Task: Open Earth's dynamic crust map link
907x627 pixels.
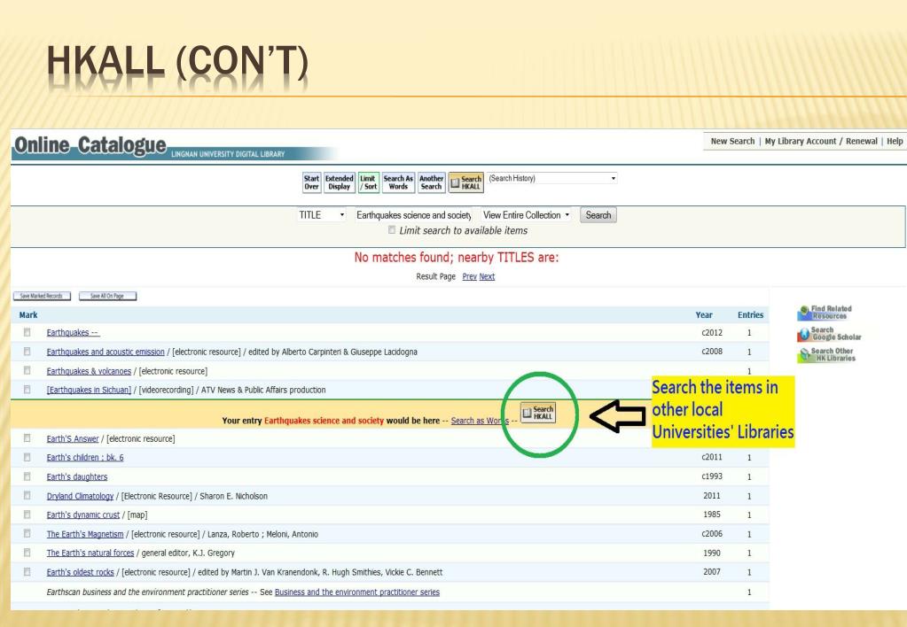Action: coord(82,515)
